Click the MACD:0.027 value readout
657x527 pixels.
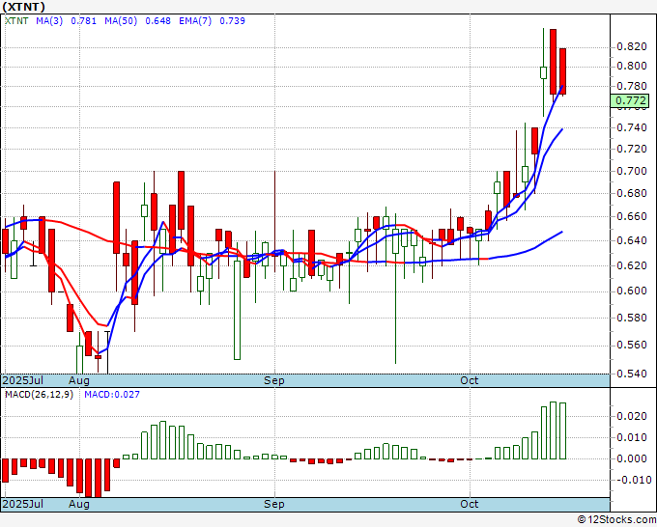click(x=112, y=395)
